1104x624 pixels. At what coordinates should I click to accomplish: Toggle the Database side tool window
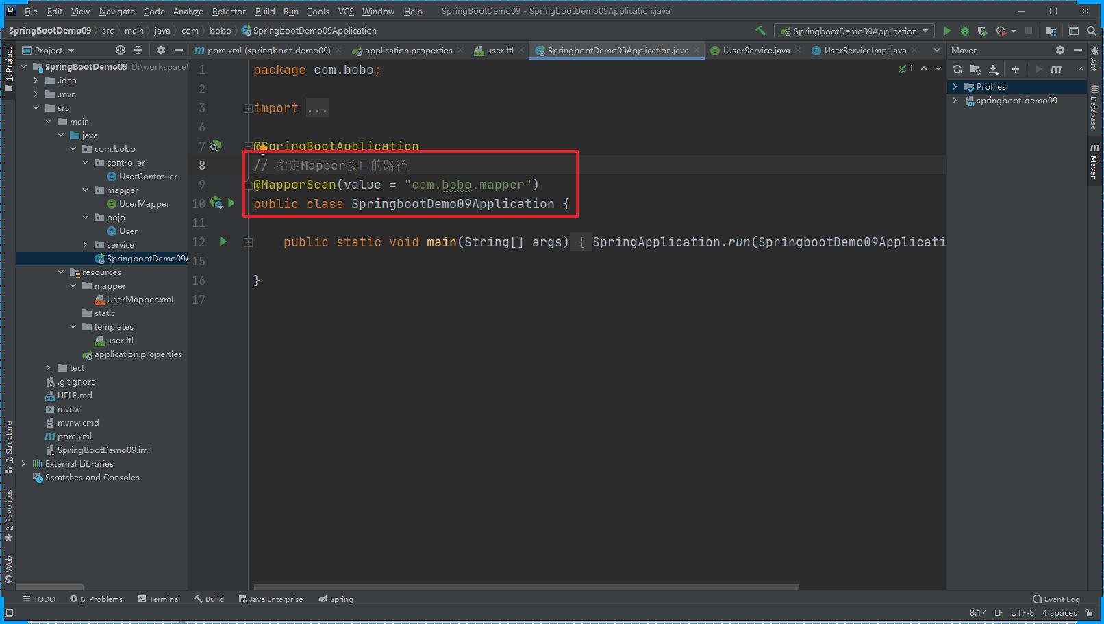(x=1094, y=107)
